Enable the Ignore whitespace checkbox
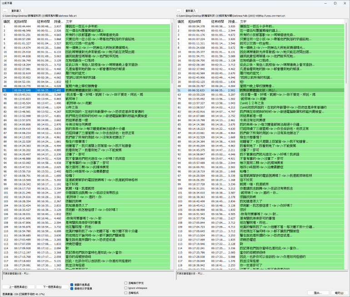 125,288
